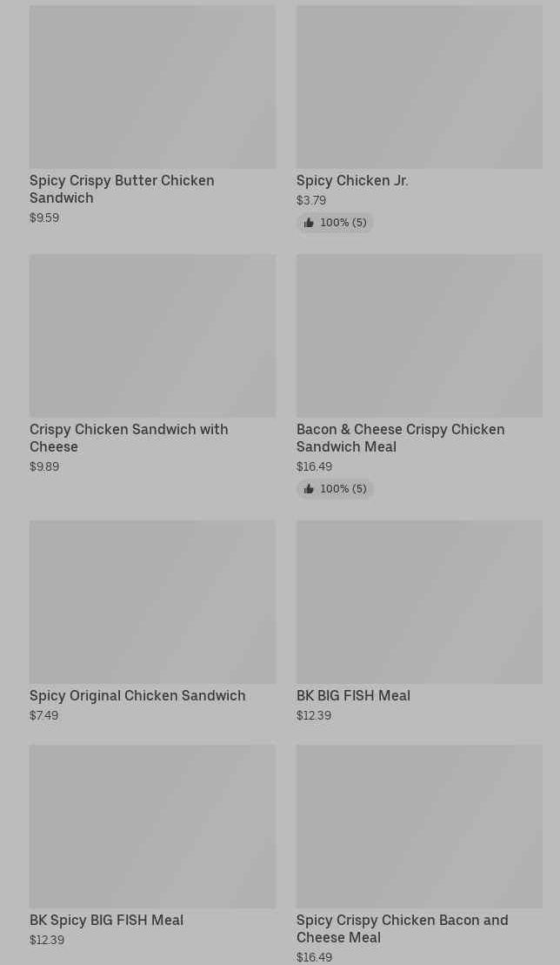Click BK Spicy BIG FISH Meal title
The width and height of the screenshot is (560, 965).
[106, 920]
